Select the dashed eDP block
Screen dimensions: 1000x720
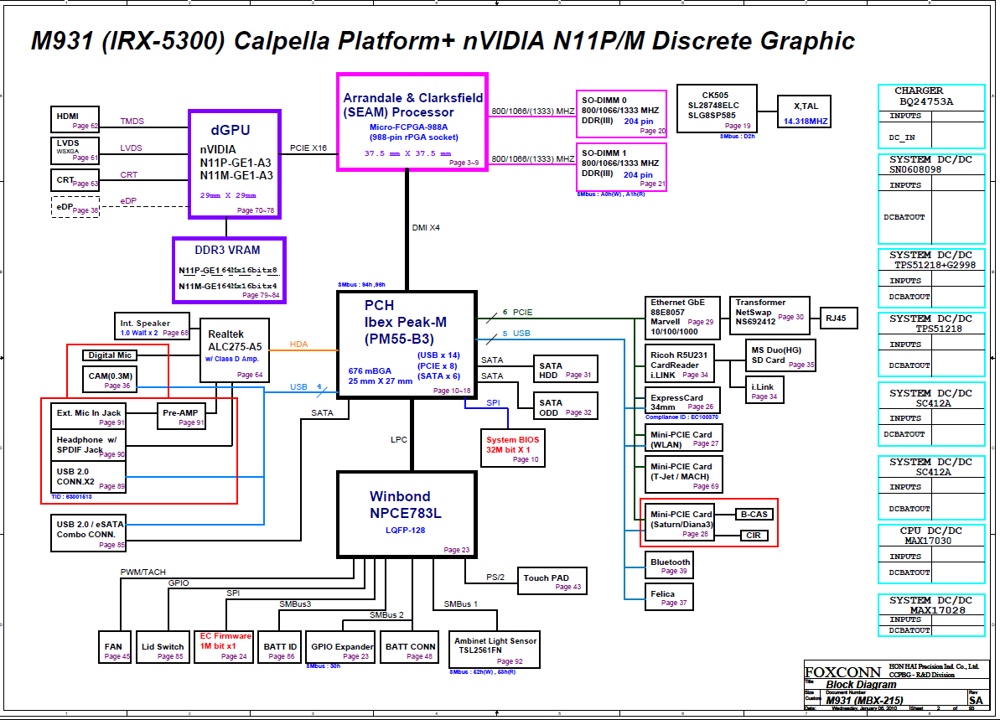click(75, 207)
